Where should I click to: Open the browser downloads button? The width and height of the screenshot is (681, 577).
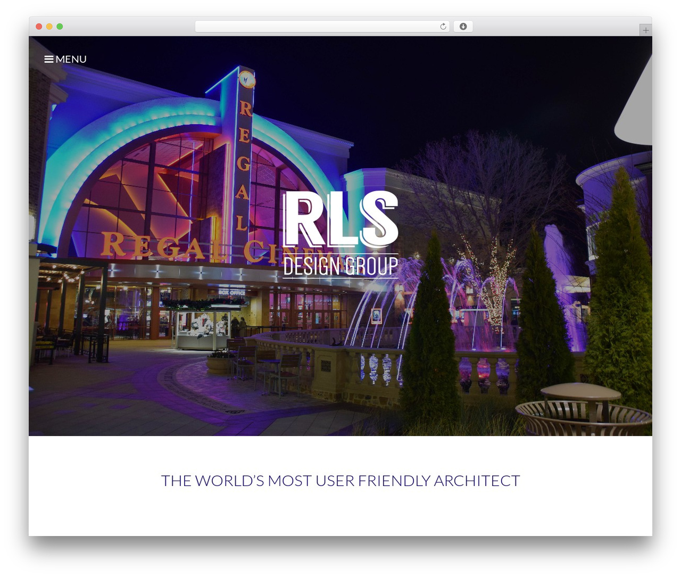click(x=463, y=27)
